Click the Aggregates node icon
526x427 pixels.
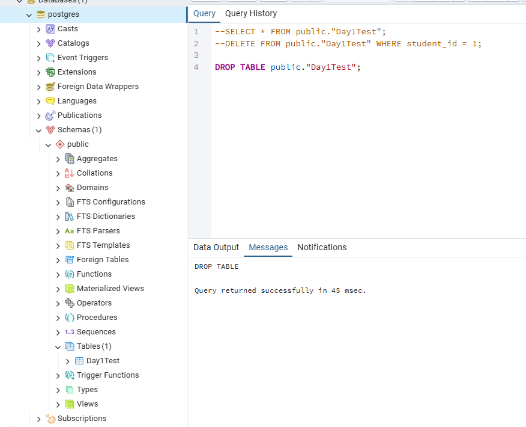[x=70, y=159]
